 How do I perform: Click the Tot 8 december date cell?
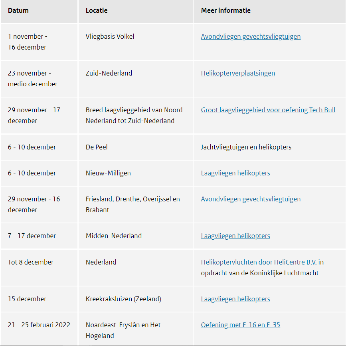pos(31,262)
